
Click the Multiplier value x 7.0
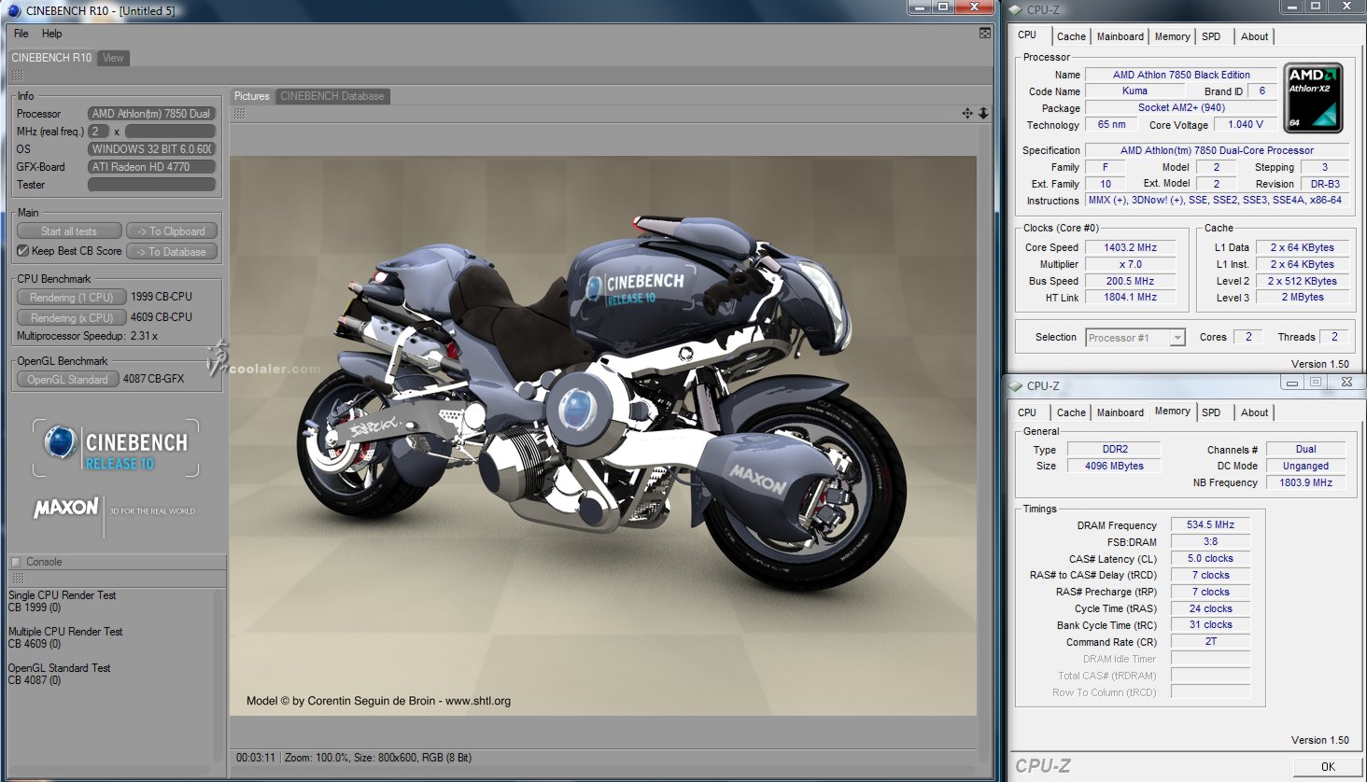click(x=1130, y=264)
